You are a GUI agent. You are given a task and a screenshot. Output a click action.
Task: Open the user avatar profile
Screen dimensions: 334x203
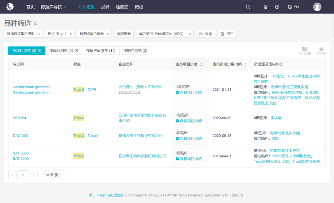point(317,7)
